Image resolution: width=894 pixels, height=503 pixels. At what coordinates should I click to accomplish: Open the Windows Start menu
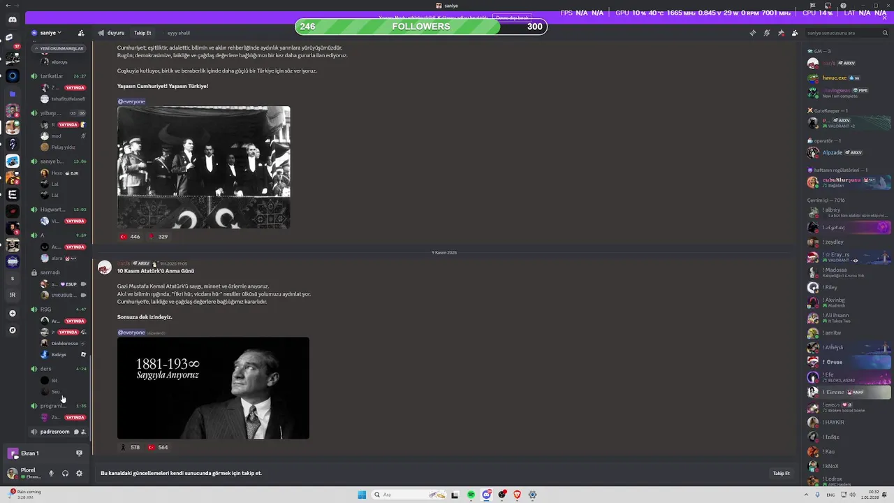[x=362, y=495]
